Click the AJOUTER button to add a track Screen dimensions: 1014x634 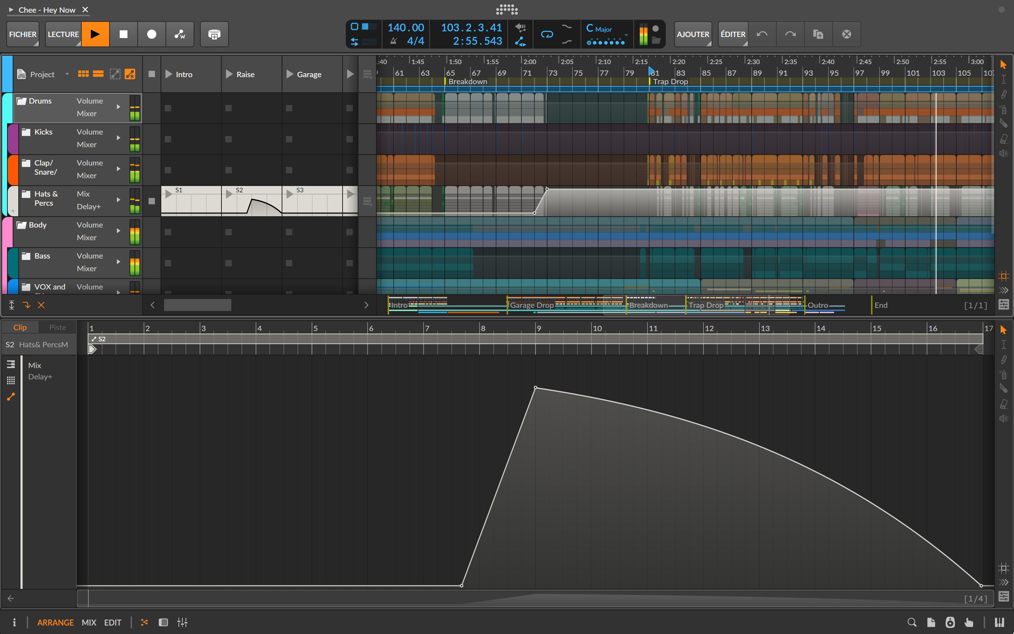pos(693,34)
